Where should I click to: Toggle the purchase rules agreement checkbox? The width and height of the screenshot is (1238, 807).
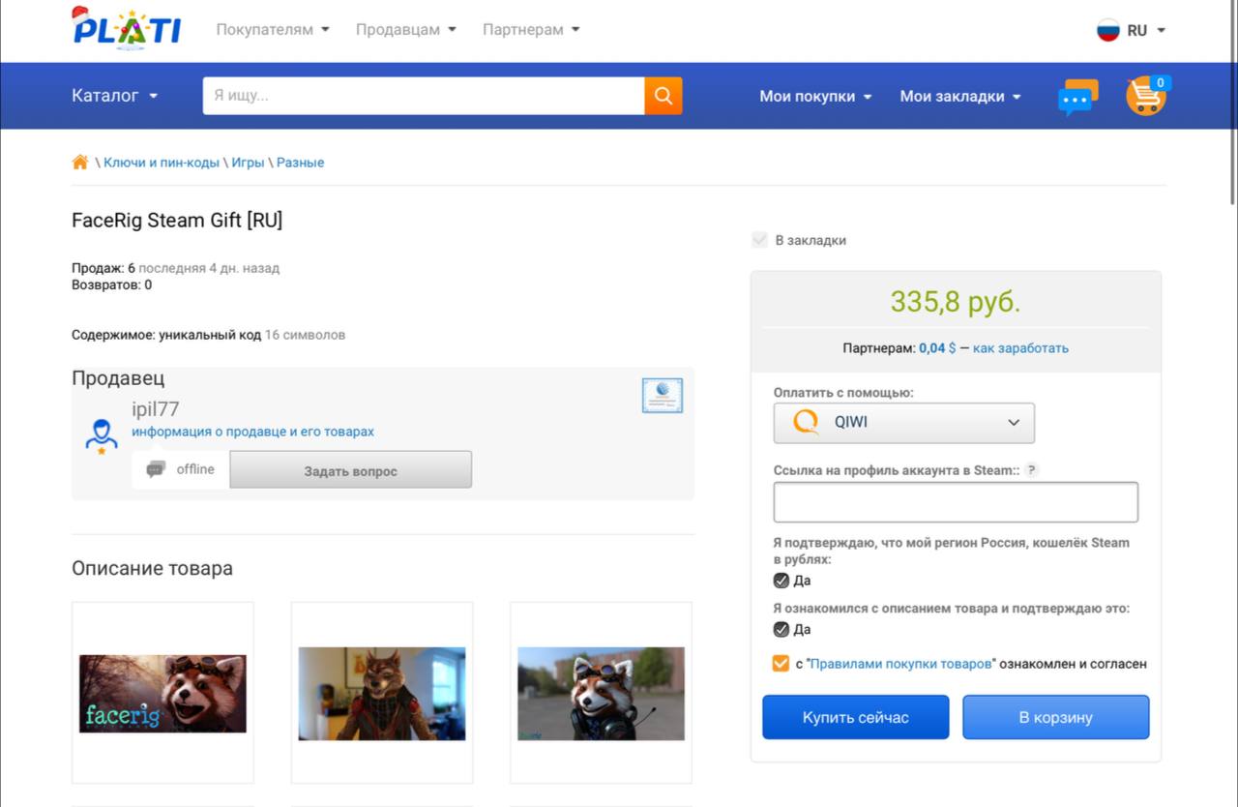click(781, 664)
